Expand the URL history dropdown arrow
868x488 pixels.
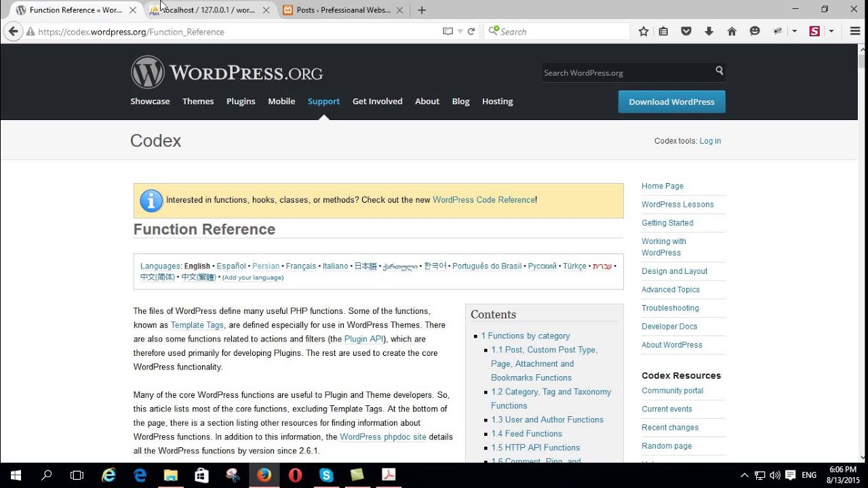(460, 31)
